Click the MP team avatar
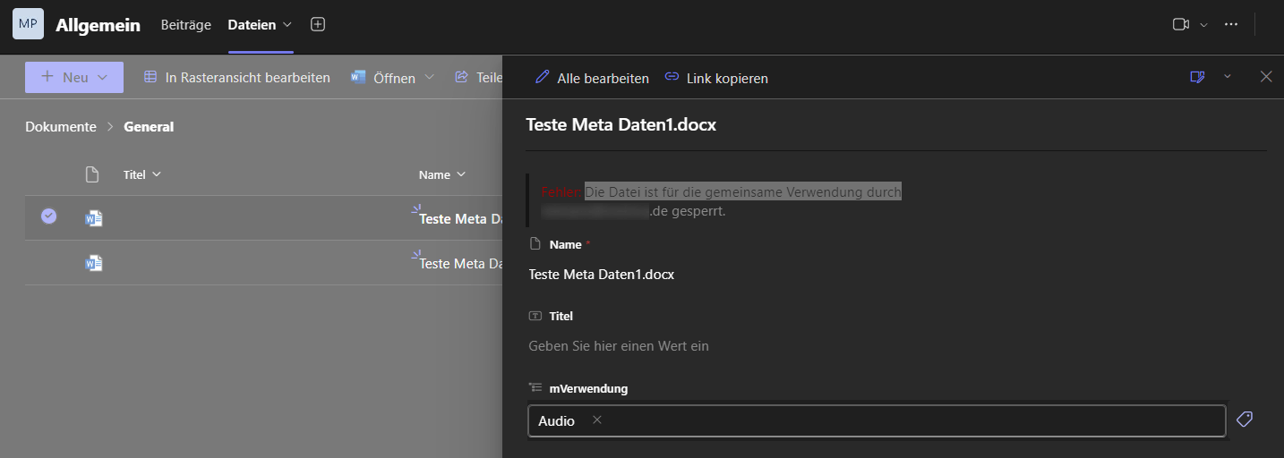The width and height of the screenshot is (1284, 458). click(x=28, y=24)
